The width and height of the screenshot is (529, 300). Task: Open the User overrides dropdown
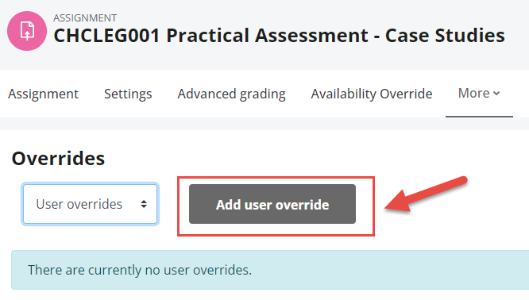click(90, 204)
